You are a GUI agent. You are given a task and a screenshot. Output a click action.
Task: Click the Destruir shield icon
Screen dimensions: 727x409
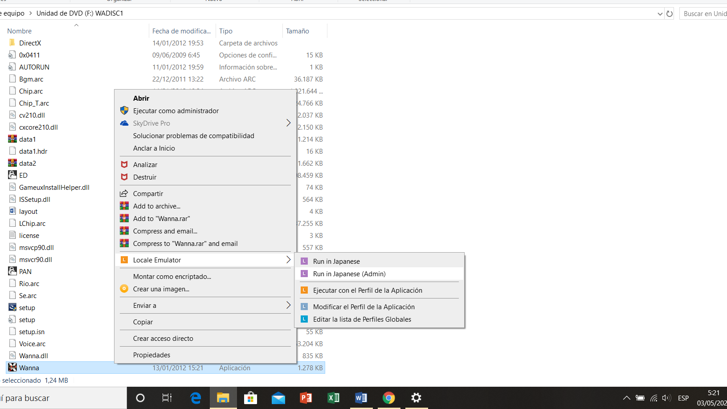click(124, 177)
